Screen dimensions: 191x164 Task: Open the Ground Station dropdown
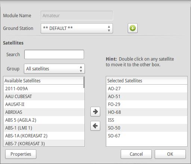[x=77, y=28]
